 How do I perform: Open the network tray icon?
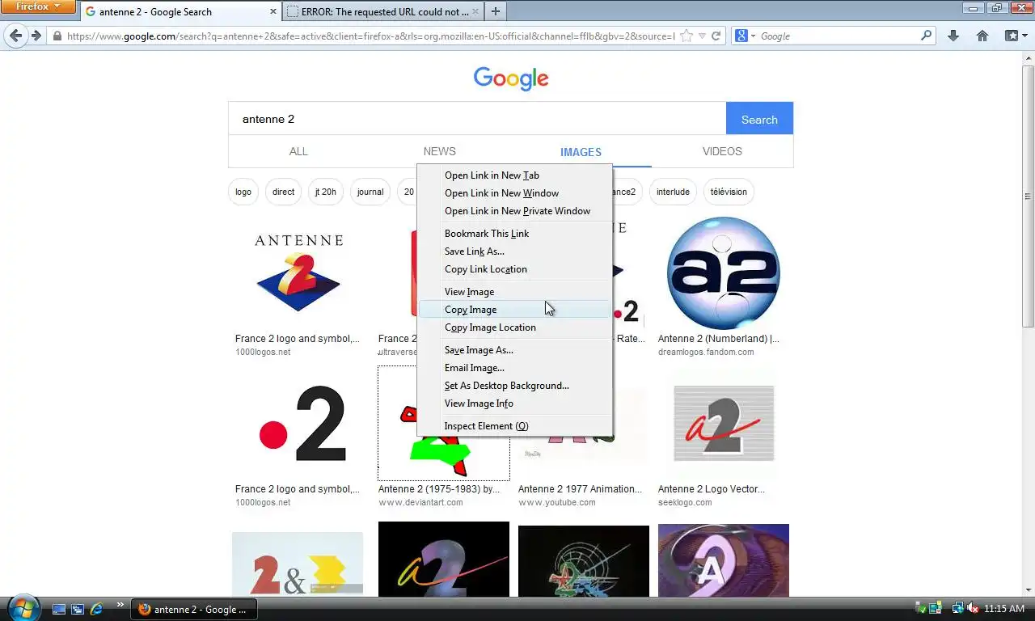[x=957, y=608]
